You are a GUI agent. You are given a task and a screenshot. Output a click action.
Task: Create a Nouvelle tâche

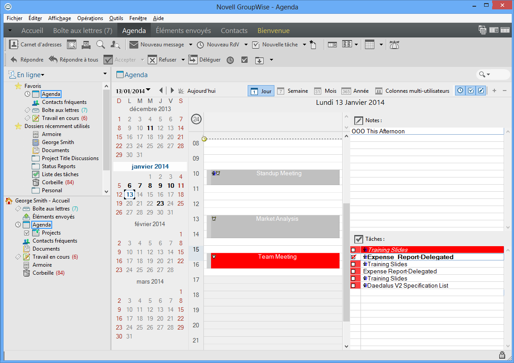click(x=275, y=45)
